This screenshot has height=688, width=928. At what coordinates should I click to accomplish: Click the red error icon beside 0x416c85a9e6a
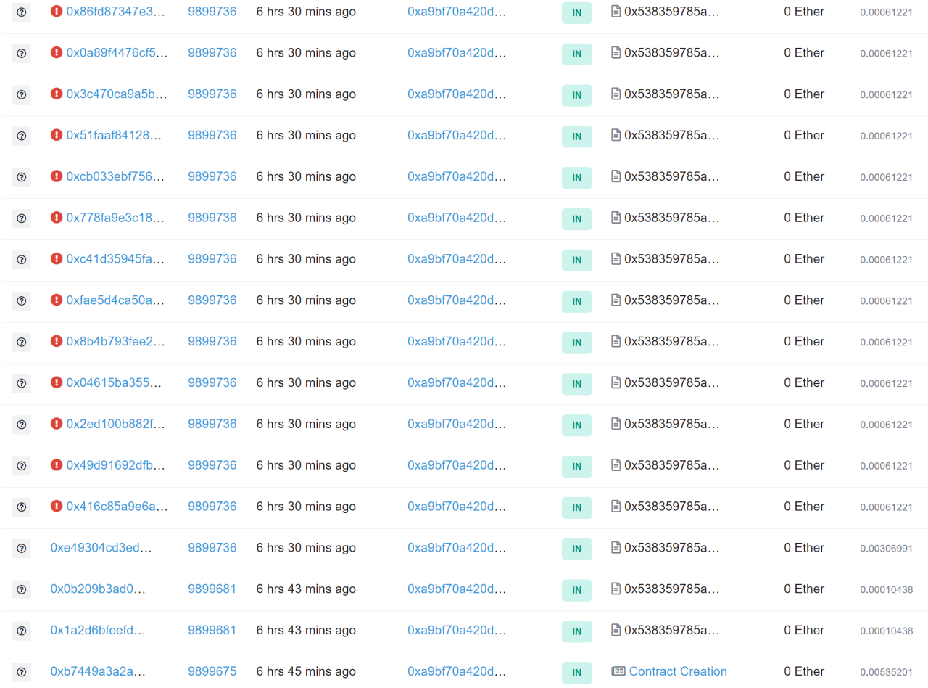click(57, 506)
